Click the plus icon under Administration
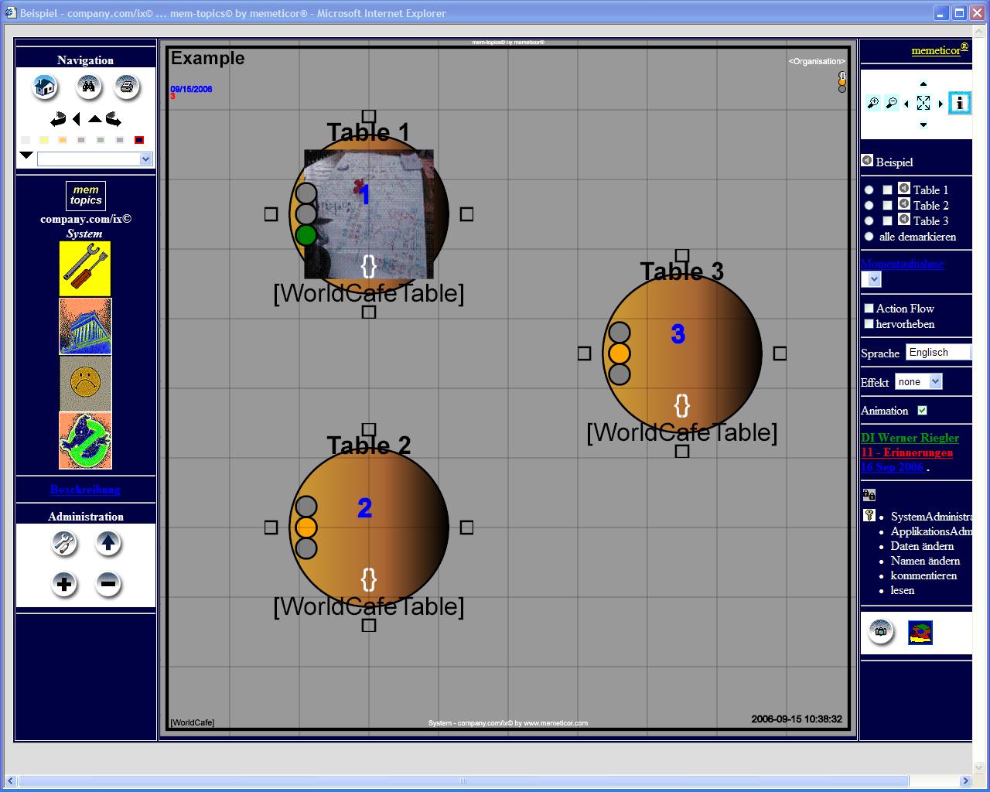 pyautogui.click(x=64, y=584)
